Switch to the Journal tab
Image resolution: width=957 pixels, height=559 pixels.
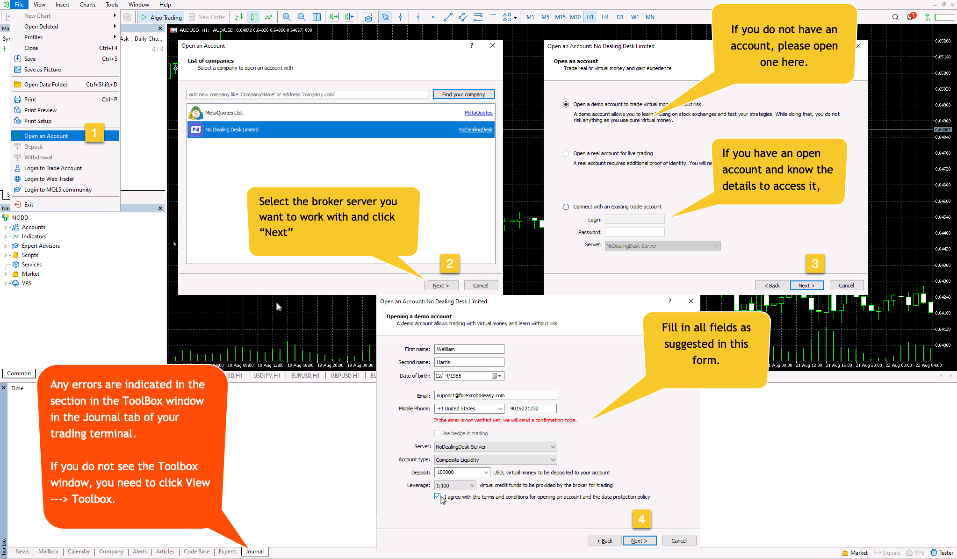255,552
